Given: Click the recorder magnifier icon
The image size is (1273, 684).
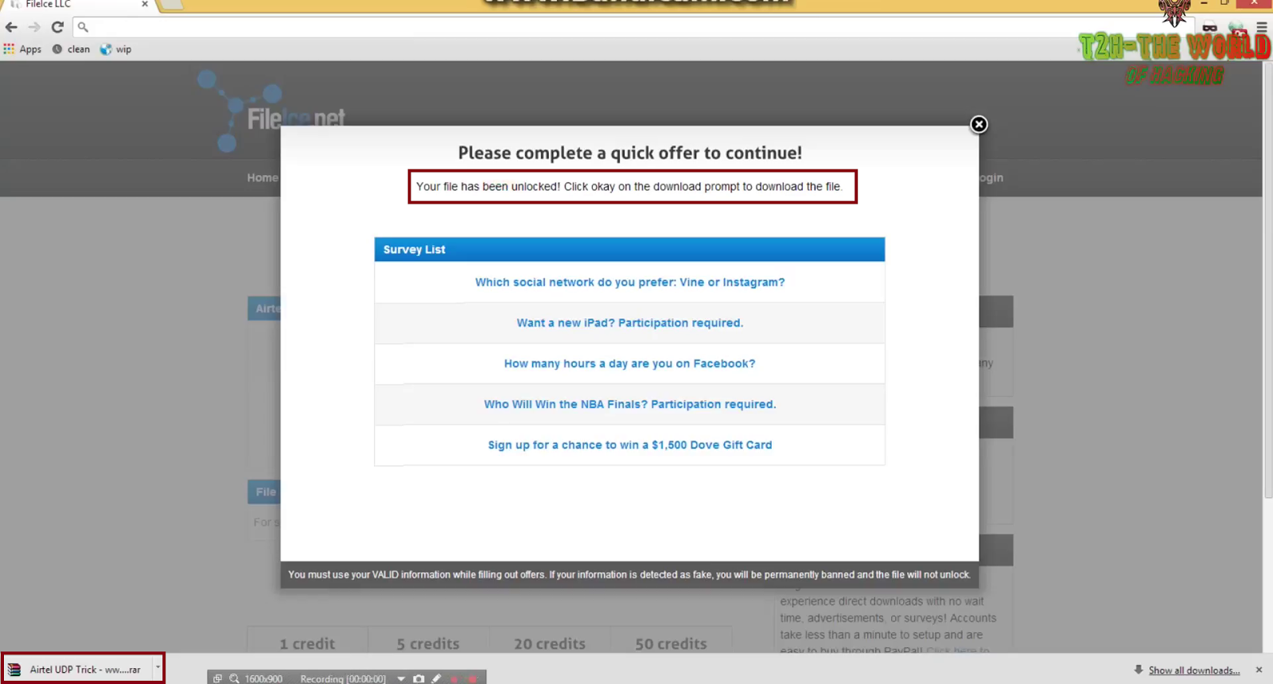Looking at the screenshot, I should (x=234, y=678).
